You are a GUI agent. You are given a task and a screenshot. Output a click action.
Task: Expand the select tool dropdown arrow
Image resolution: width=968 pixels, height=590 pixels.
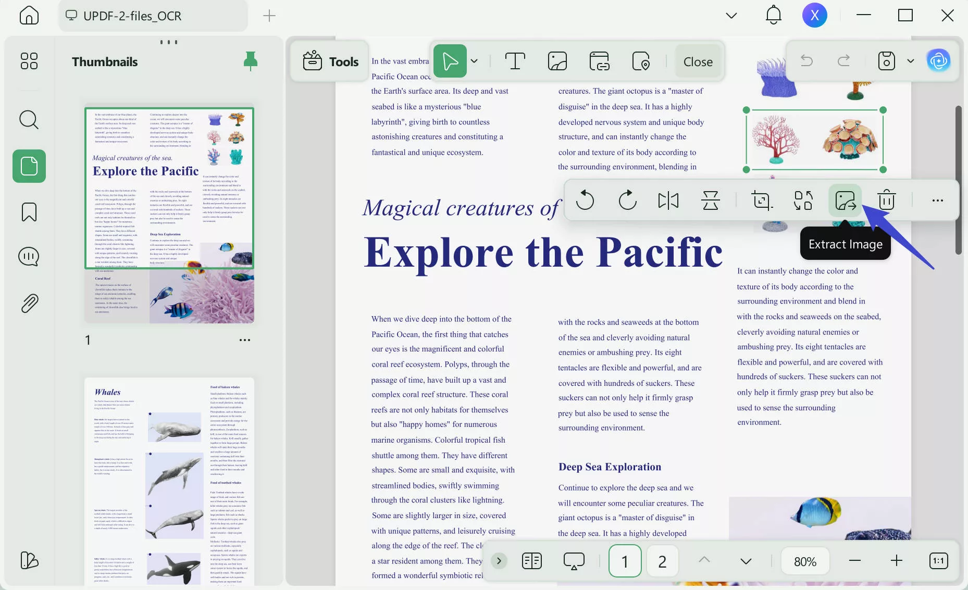pos(474,61)
